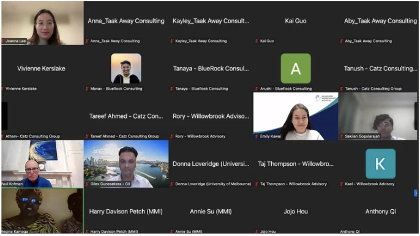Select the teal letter K avatar of Kael
Screen dimensions: 420x236
381,164
